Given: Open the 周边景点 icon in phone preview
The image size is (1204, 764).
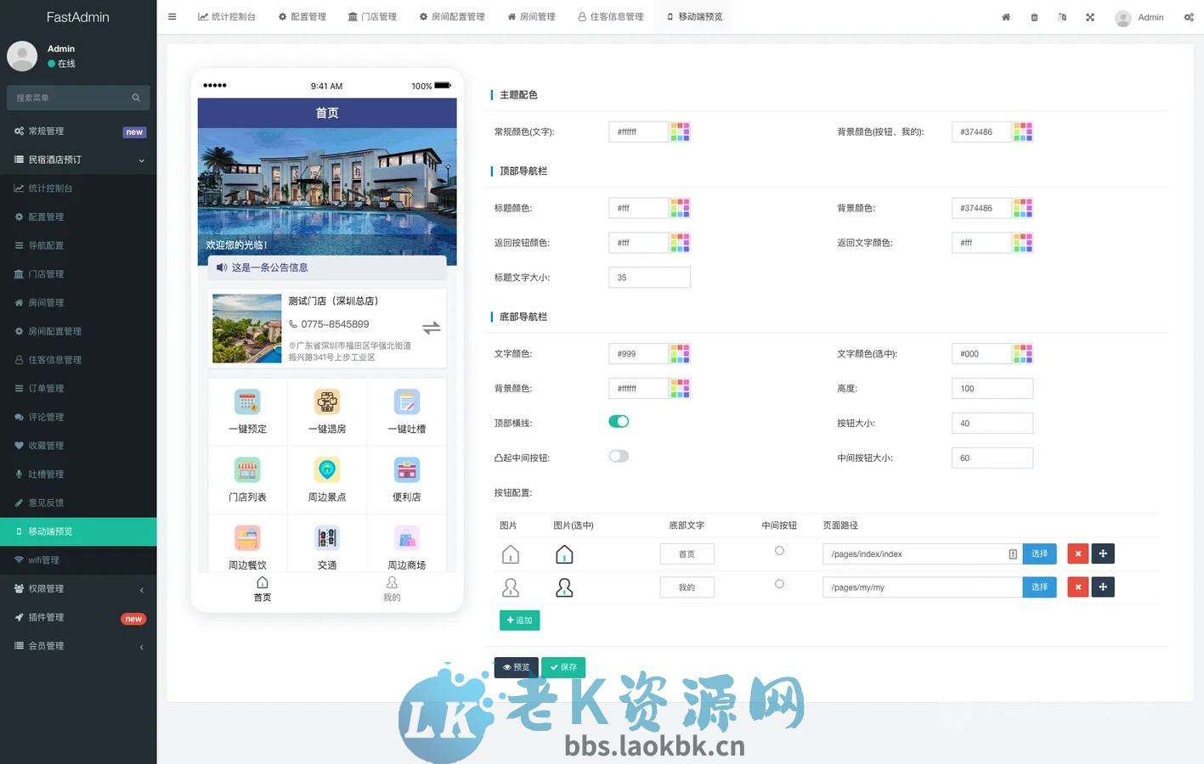Looking at the screenshot, I should click(x=326, y=469).
